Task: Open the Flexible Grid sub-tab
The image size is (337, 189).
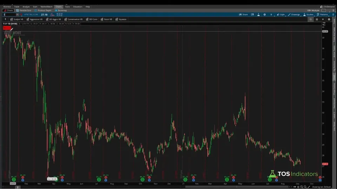Action: [x=24, y=10]
